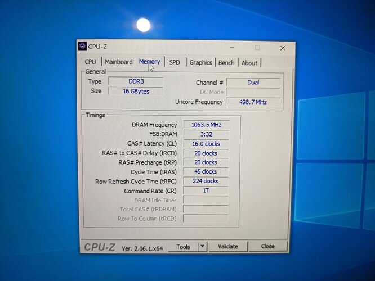Show the About tab
Screen dimensions: 375x281
pyautogui.click(x=249, y=64)
